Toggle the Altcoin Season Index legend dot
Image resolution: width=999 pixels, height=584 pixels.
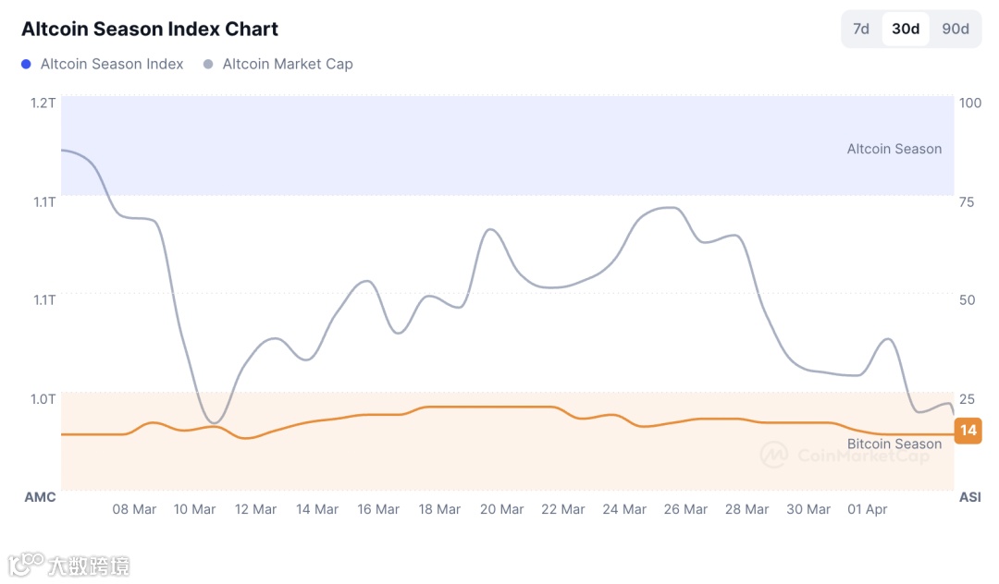tap(26, 64)
